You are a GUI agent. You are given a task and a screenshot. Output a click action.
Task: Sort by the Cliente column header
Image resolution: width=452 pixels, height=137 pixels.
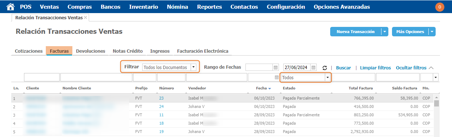pyautogui.click(x=33, y=88)
